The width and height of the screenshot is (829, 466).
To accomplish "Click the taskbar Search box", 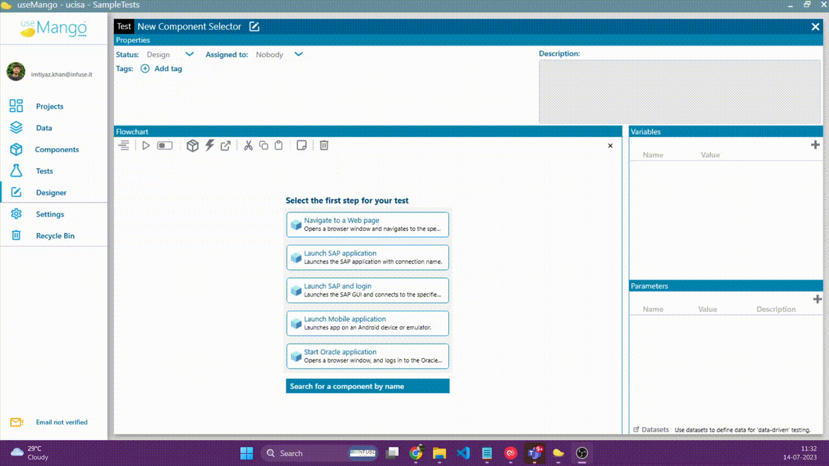I will [x=319, y=453].
